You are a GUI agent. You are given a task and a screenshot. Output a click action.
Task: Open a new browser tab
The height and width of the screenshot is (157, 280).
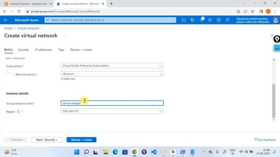coord(111,4)
